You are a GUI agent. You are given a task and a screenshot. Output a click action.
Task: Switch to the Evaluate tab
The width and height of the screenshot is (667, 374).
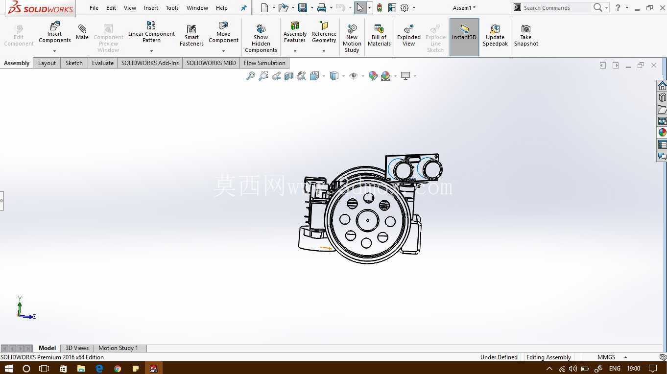[x=103, y=63]
